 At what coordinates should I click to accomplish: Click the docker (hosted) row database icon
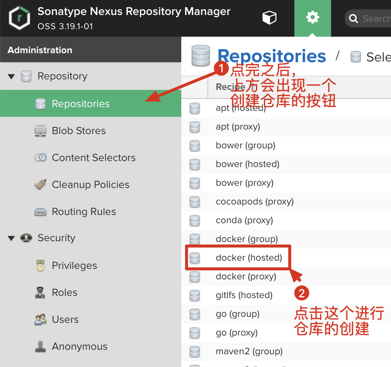click(195, 258)
